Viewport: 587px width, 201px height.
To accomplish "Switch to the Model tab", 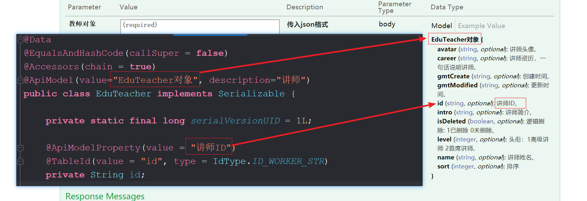I will (441, 26).
